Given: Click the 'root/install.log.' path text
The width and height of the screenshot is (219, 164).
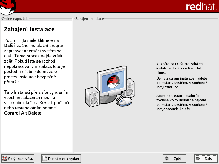Looking at the screenshot, I should (x=168, y=87).
